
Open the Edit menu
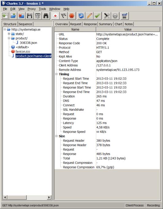click(13, 9)
